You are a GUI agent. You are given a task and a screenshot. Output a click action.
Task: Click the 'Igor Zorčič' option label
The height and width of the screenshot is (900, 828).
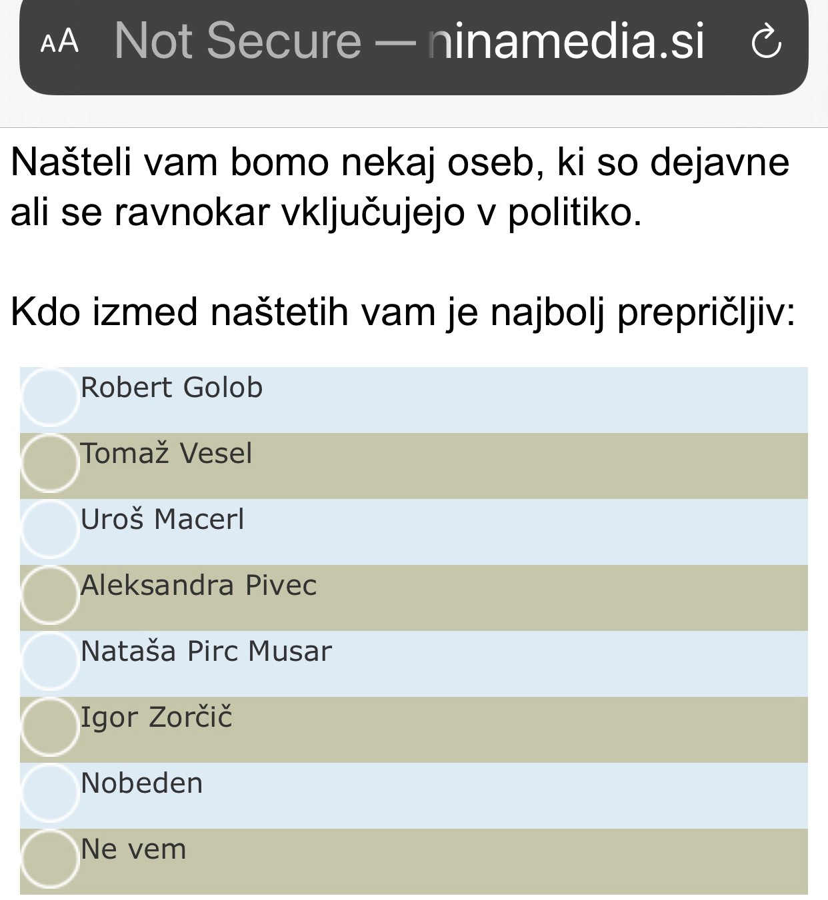pyautogui.click(x=156, y=717)
